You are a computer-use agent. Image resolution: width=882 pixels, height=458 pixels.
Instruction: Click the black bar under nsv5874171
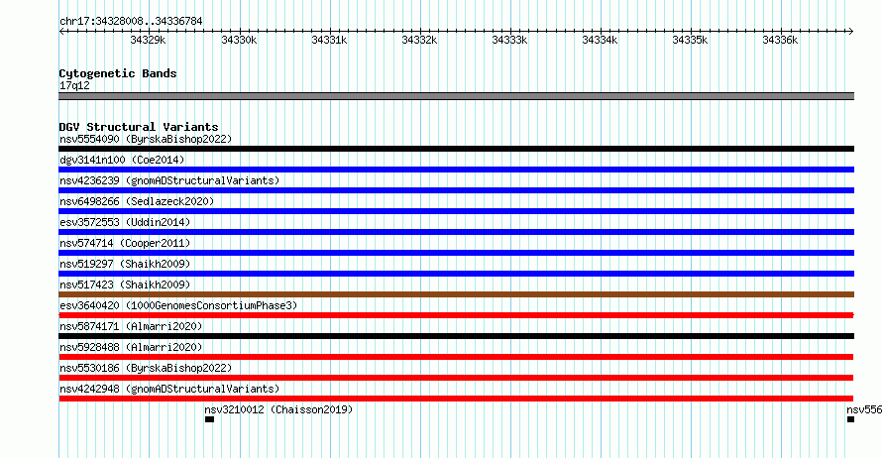pyautogui.click(x=456, y=336)
